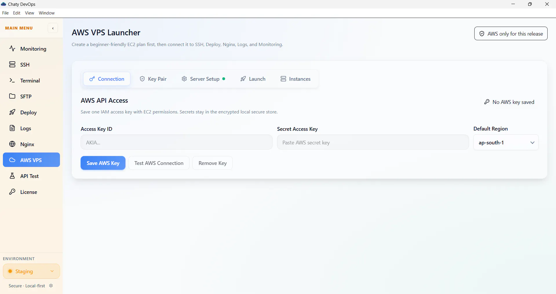
Task: Click the AWS VPS Launcher heading
Action: (x=106, y=32)
